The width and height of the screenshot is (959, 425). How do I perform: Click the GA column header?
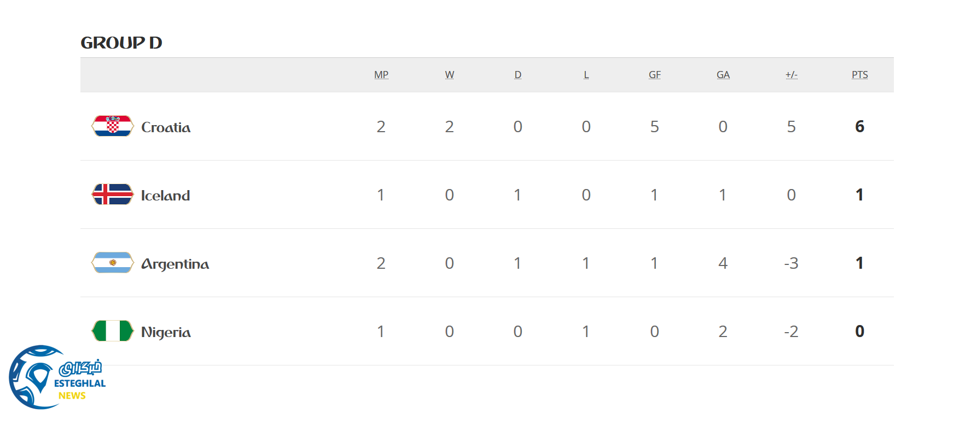pos(723,75)
